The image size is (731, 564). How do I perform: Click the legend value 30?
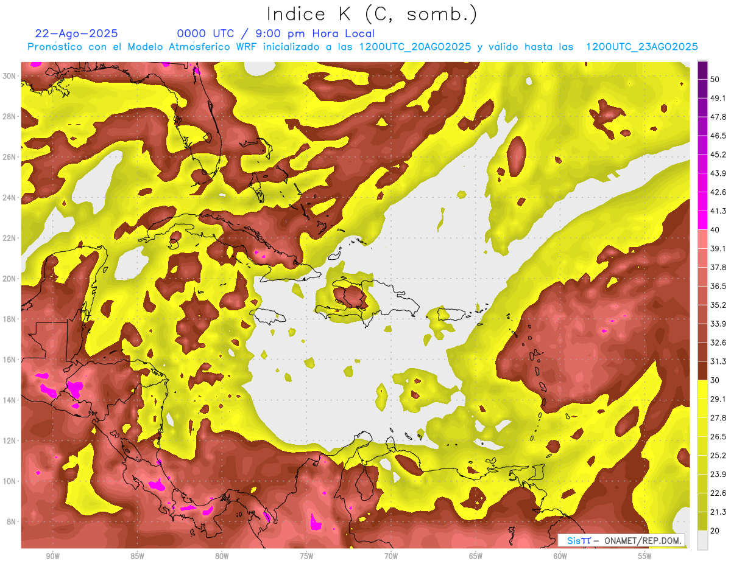click(x=715, y=380)
